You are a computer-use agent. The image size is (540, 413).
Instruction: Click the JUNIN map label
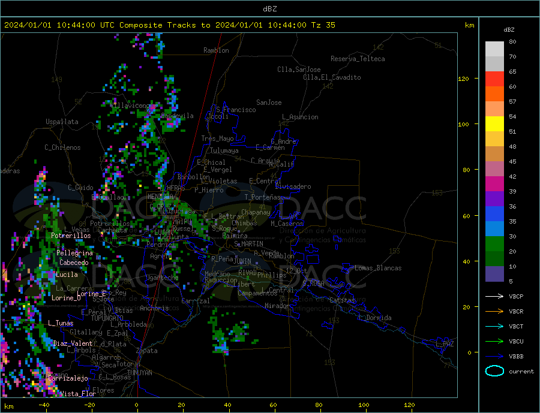pos(242,261)
